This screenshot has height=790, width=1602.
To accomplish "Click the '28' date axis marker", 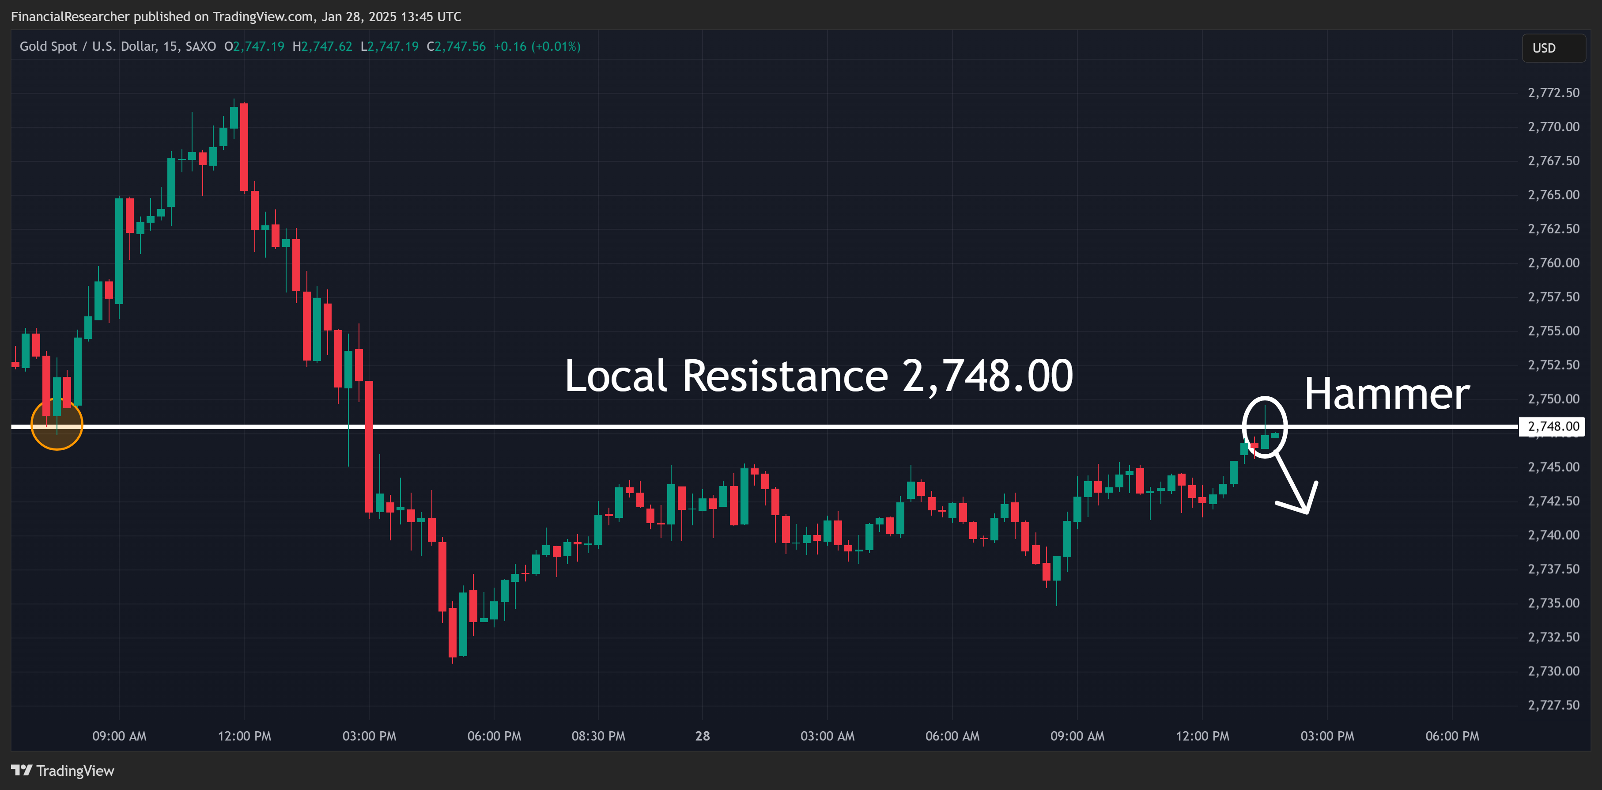I will point(702,736).
